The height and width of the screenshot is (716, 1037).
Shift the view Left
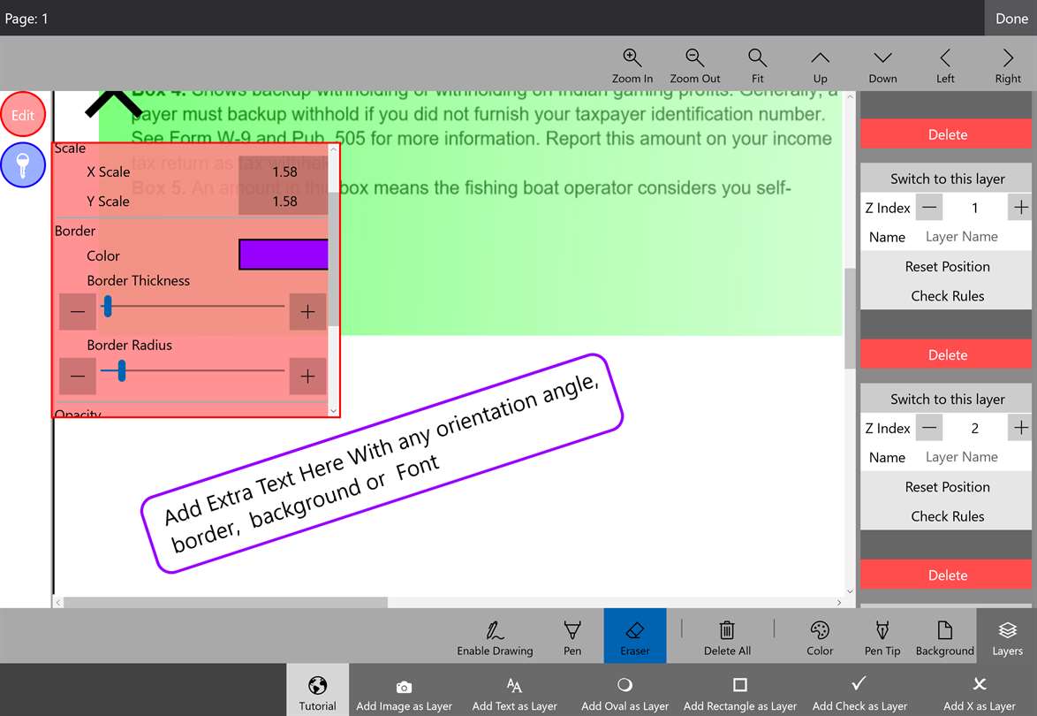point(945,65)
